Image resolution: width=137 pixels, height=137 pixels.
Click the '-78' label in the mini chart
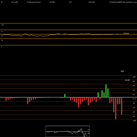pos(88,130)
